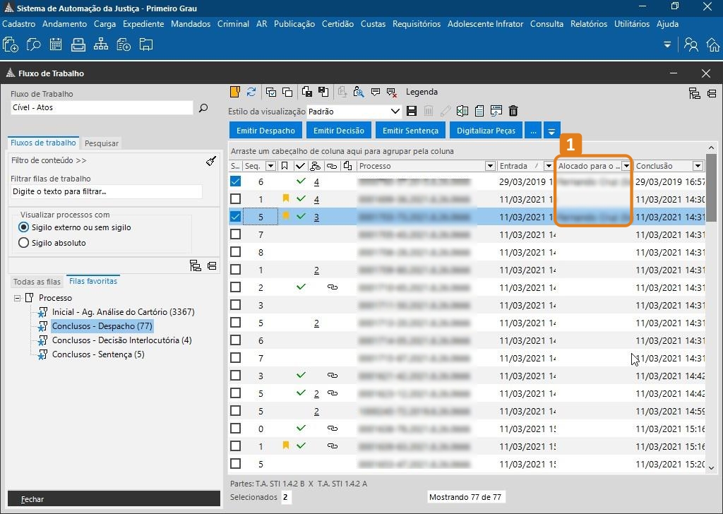The height and width of the screenshot is (514, 723).
Task: Click the home icon in top right
Action: 712,45
